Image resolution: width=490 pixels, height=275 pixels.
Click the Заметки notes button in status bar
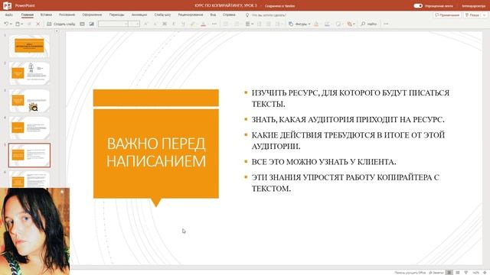[436, 273]
